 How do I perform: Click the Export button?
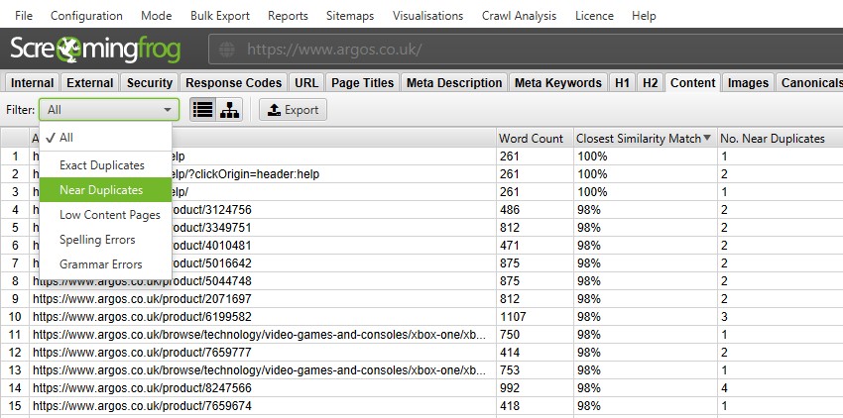(x=293, y=110)
